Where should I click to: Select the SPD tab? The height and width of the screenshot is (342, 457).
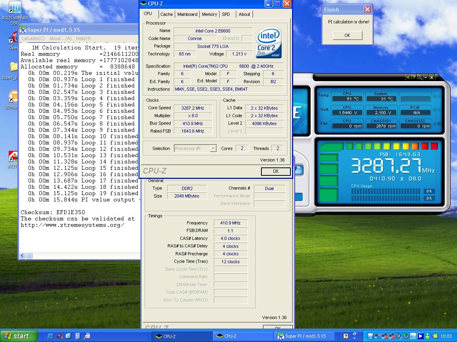pos(226,14)
